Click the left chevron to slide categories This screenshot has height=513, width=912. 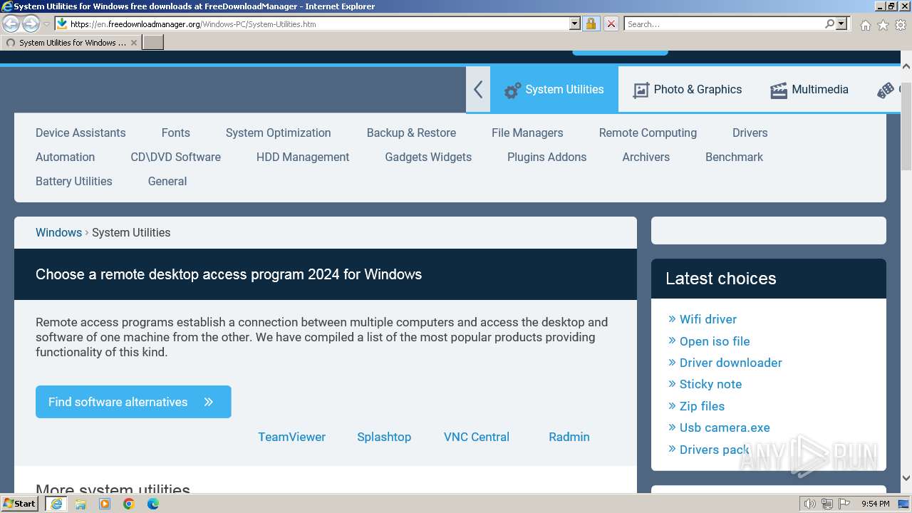click(x=478, y=89)
